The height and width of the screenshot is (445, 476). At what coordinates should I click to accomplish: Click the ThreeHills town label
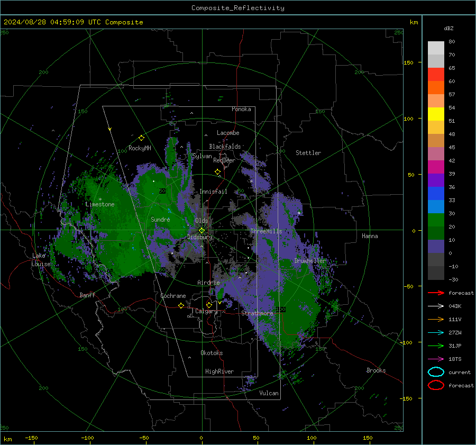266,231
